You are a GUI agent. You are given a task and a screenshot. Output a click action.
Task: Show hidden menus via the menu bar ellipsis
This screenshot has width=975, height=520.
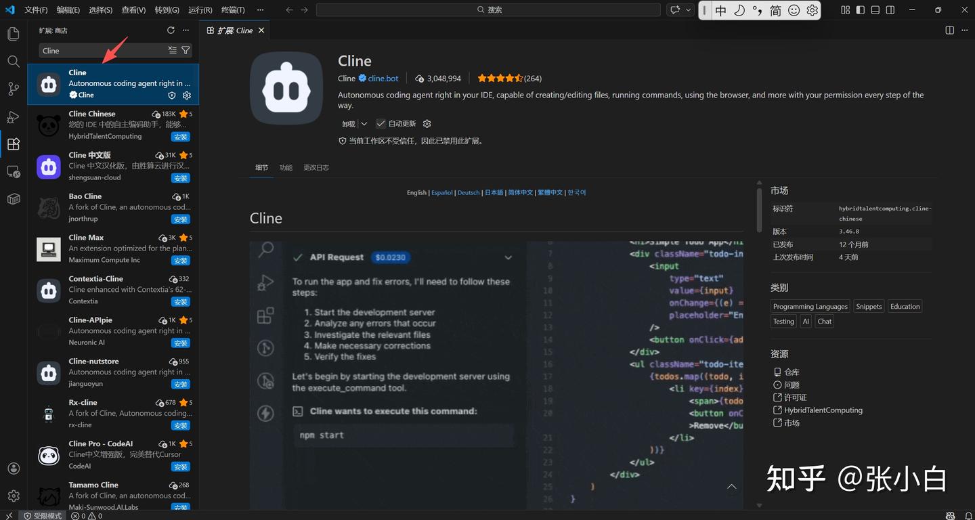(261, 10)
